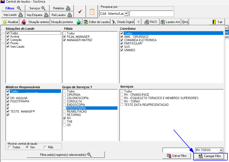Click the Pesquisar por text field
Viewport: 229px width, 162px height.
(x=151, y=13)
